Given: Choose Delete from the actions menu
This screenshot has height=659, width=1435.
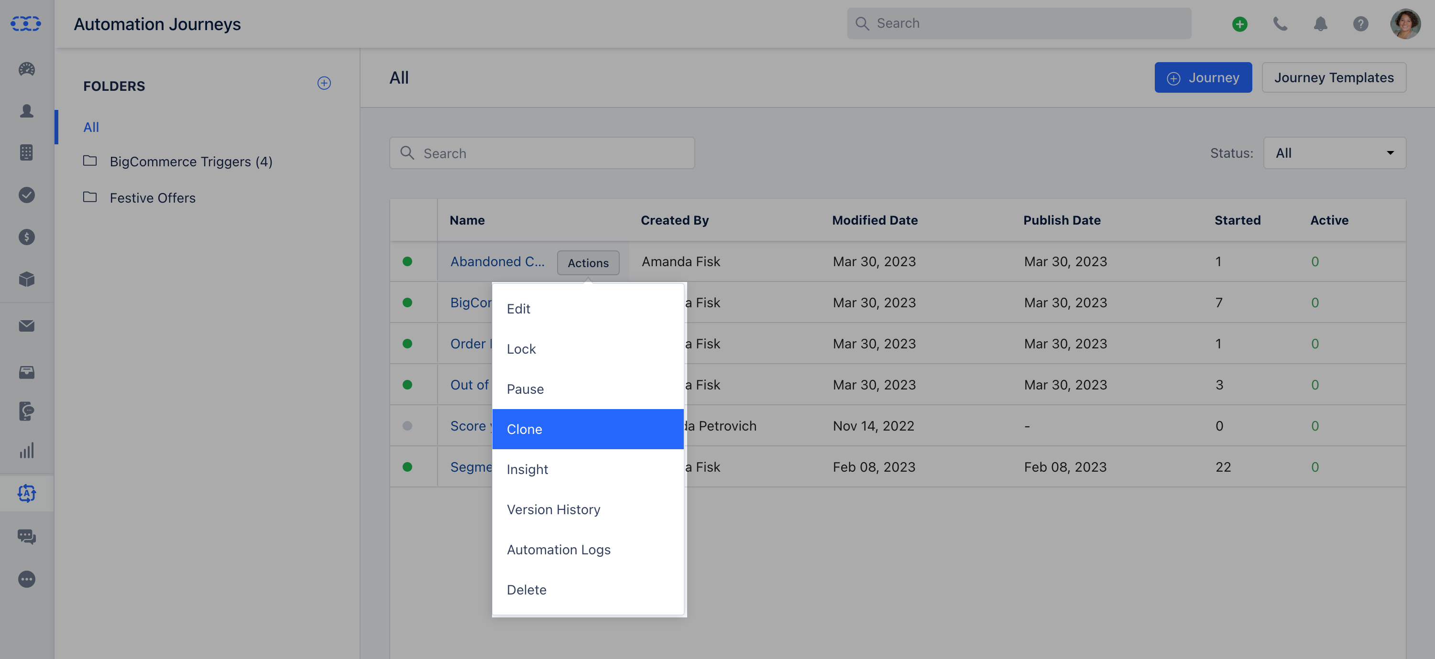Looking at the screenshot, I should [588, 589].
